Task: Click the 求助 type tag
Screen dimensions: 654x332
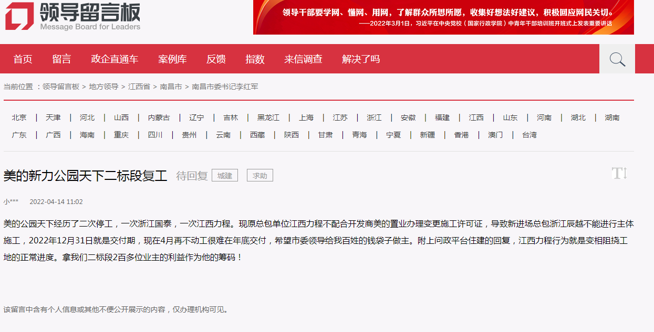Action: [260, 176]
